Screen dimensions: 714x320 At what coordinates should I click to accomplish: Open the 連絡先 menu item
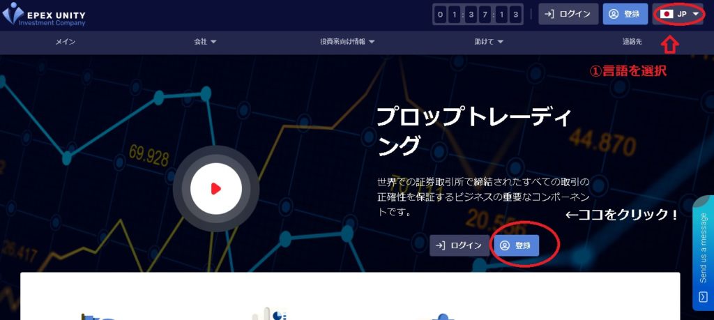tap(632, 41)
